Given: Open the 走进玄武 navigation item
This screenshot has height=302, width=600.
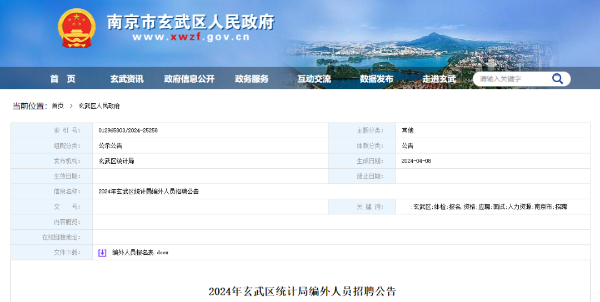Looking at the screenshot, I should pyautogui.click(x=439, y=79).
